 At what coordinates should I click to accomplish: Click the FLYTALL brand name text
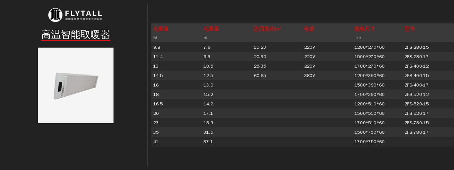(x=83, y=13)
